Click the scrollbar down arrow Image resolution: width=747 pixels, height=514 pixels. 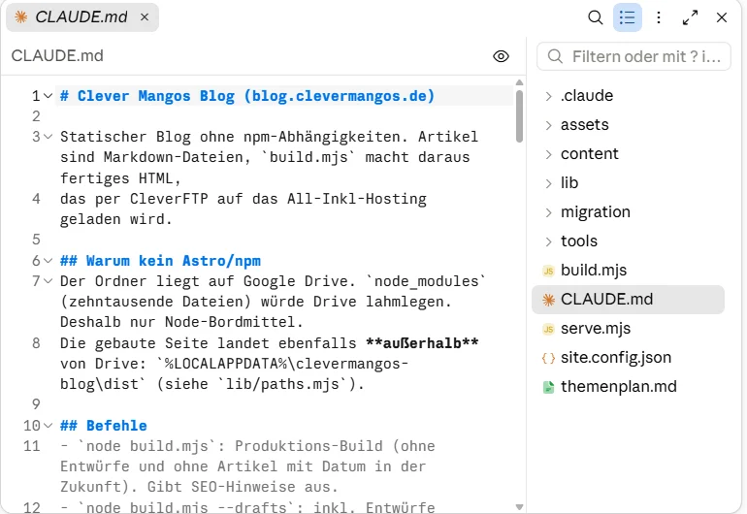[519, 507]
